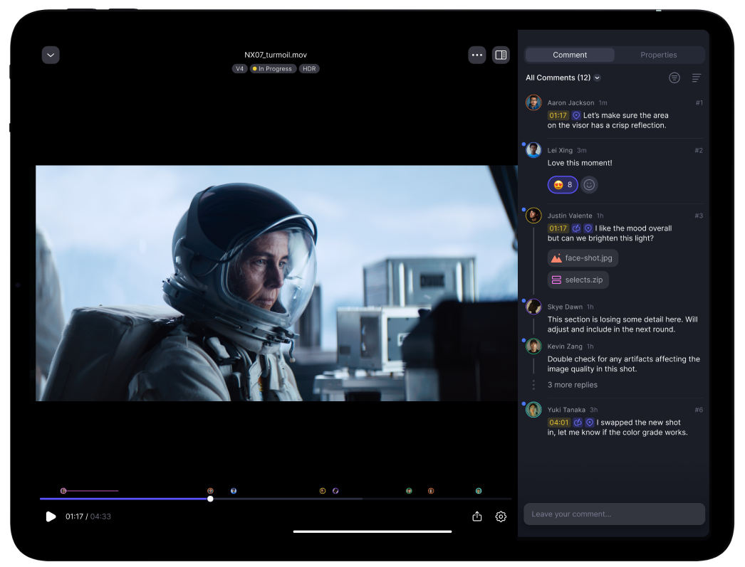This screenshot has width=745, height=567.
Task: Select comment number #1
Action: pos(699,102)
